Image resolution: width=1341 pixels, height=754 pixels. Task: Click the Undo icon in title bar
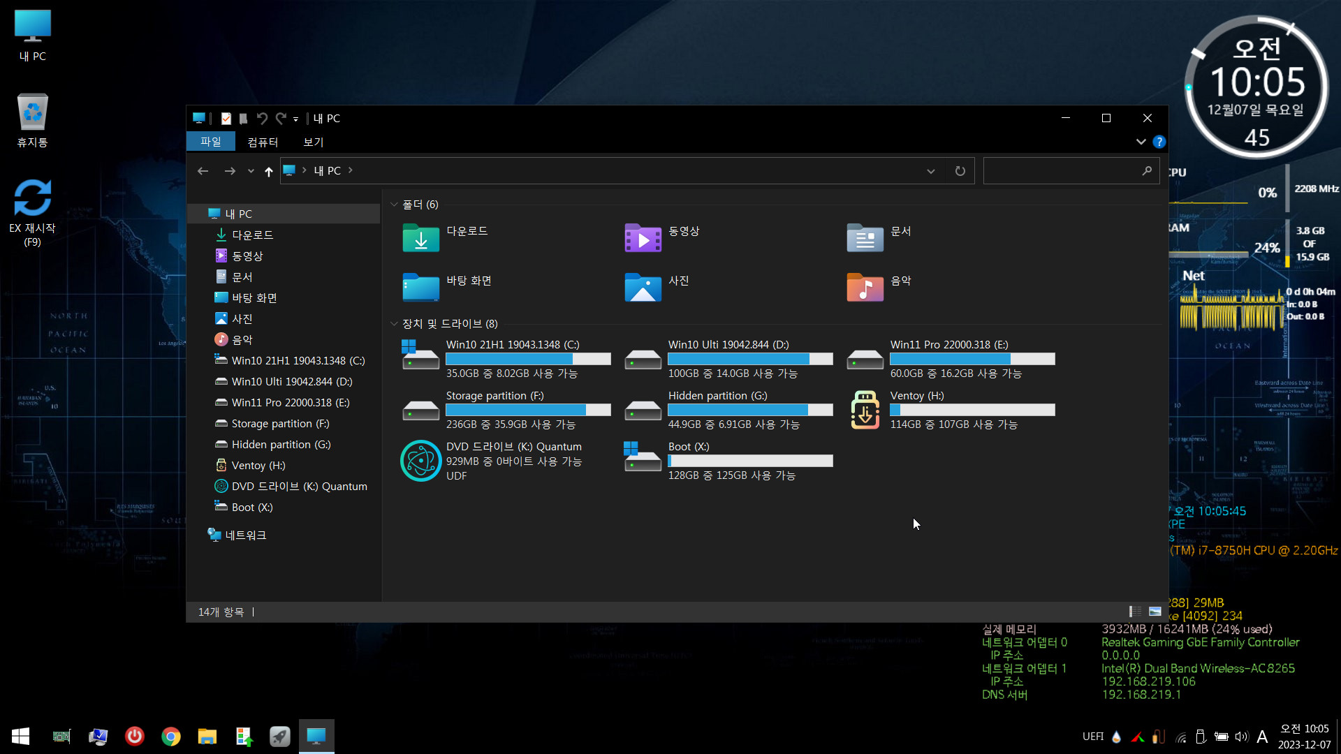click(x=262, y=119)
